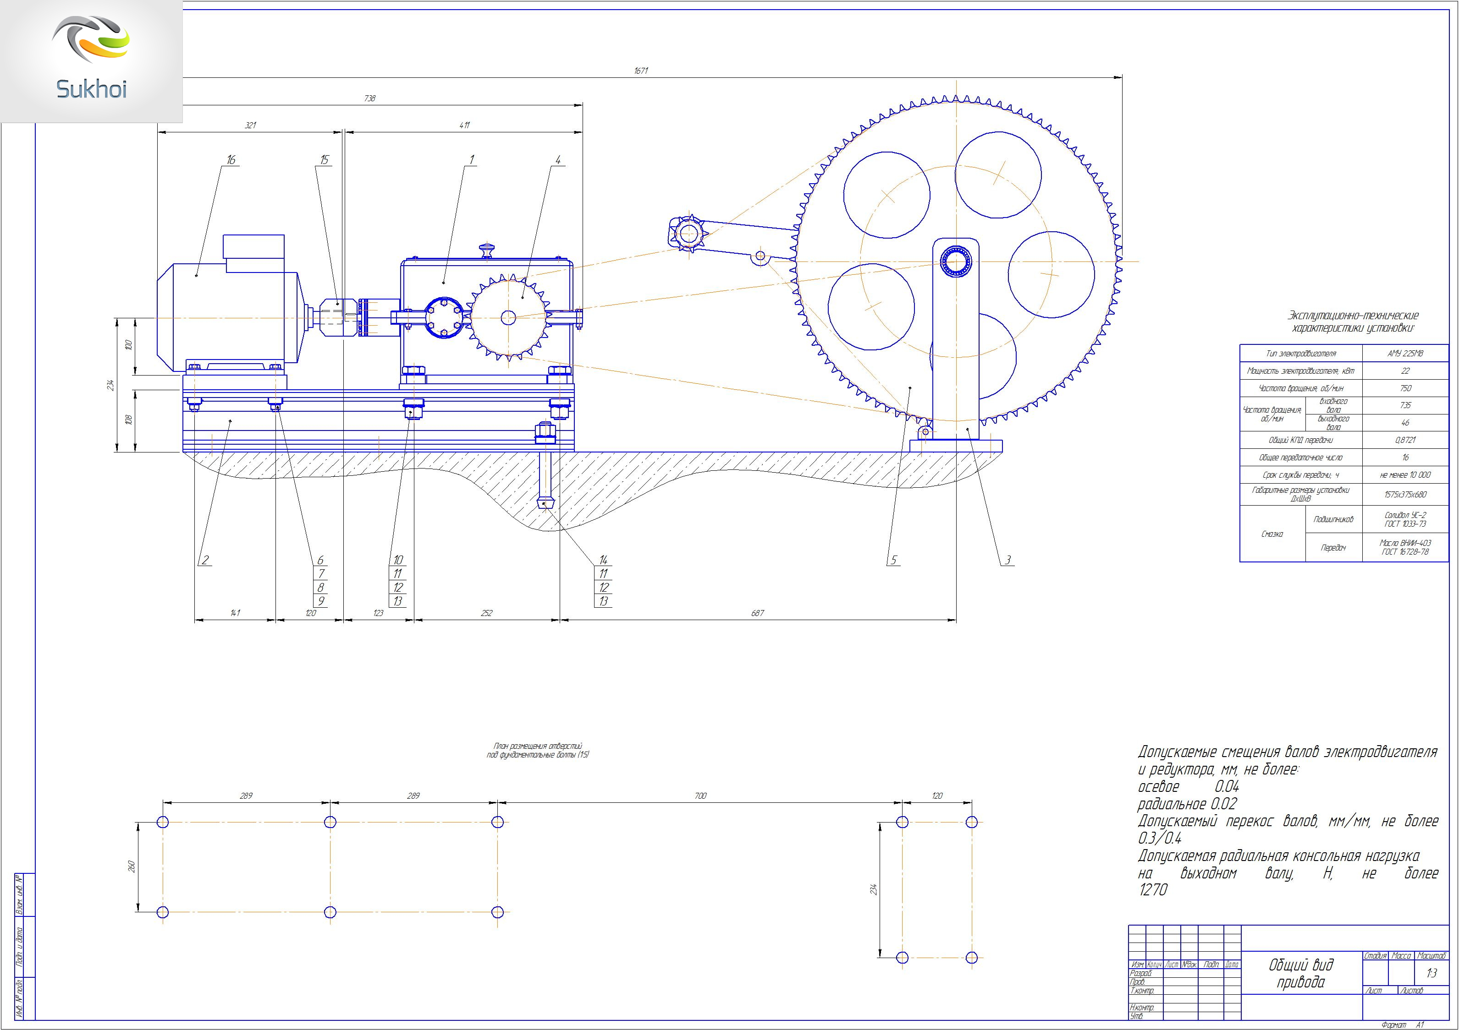Screen dimensions: 1459x1030
Task: Select the 260 vertical hole dimension
Action: (132, 867)
